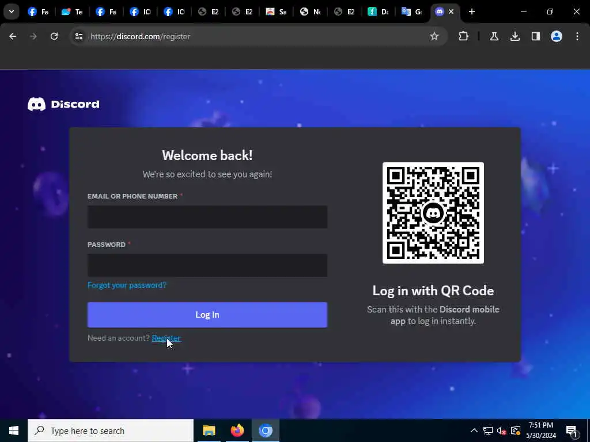Open the Extensions puzzle icon
The width and height of the screenshot is (590, 442).
[464, 36]
